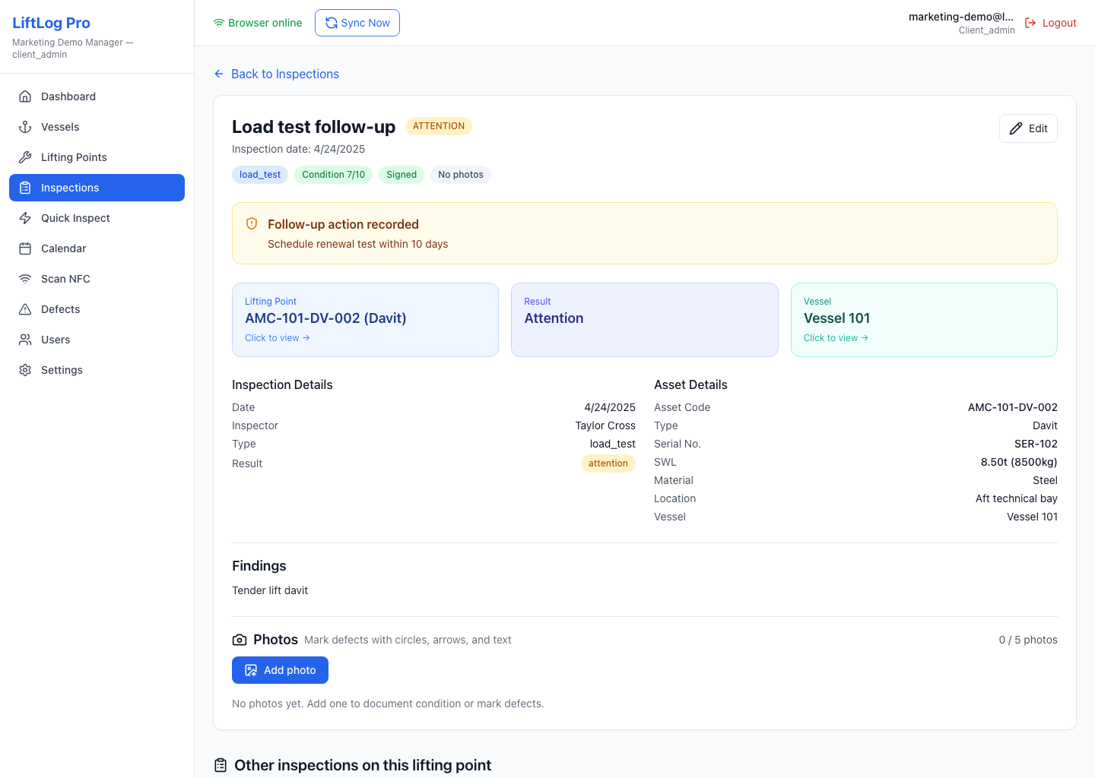Click the Asset Code value AMC-101-DV-002
This screenshot has width=1095, height=778.
pos(1013,407)
